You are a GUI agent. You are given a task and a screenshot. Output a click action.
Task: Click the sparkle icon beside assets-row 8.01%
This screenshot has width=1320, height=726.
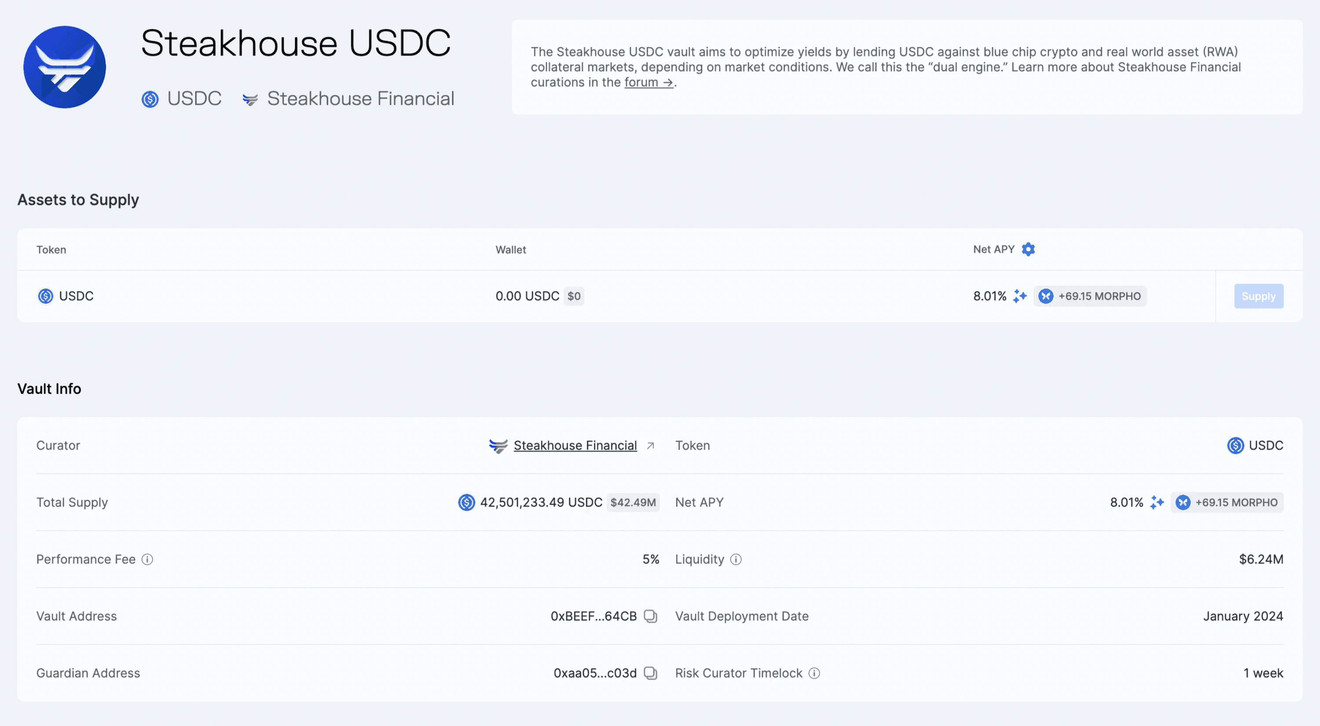tap(1020, 296)
